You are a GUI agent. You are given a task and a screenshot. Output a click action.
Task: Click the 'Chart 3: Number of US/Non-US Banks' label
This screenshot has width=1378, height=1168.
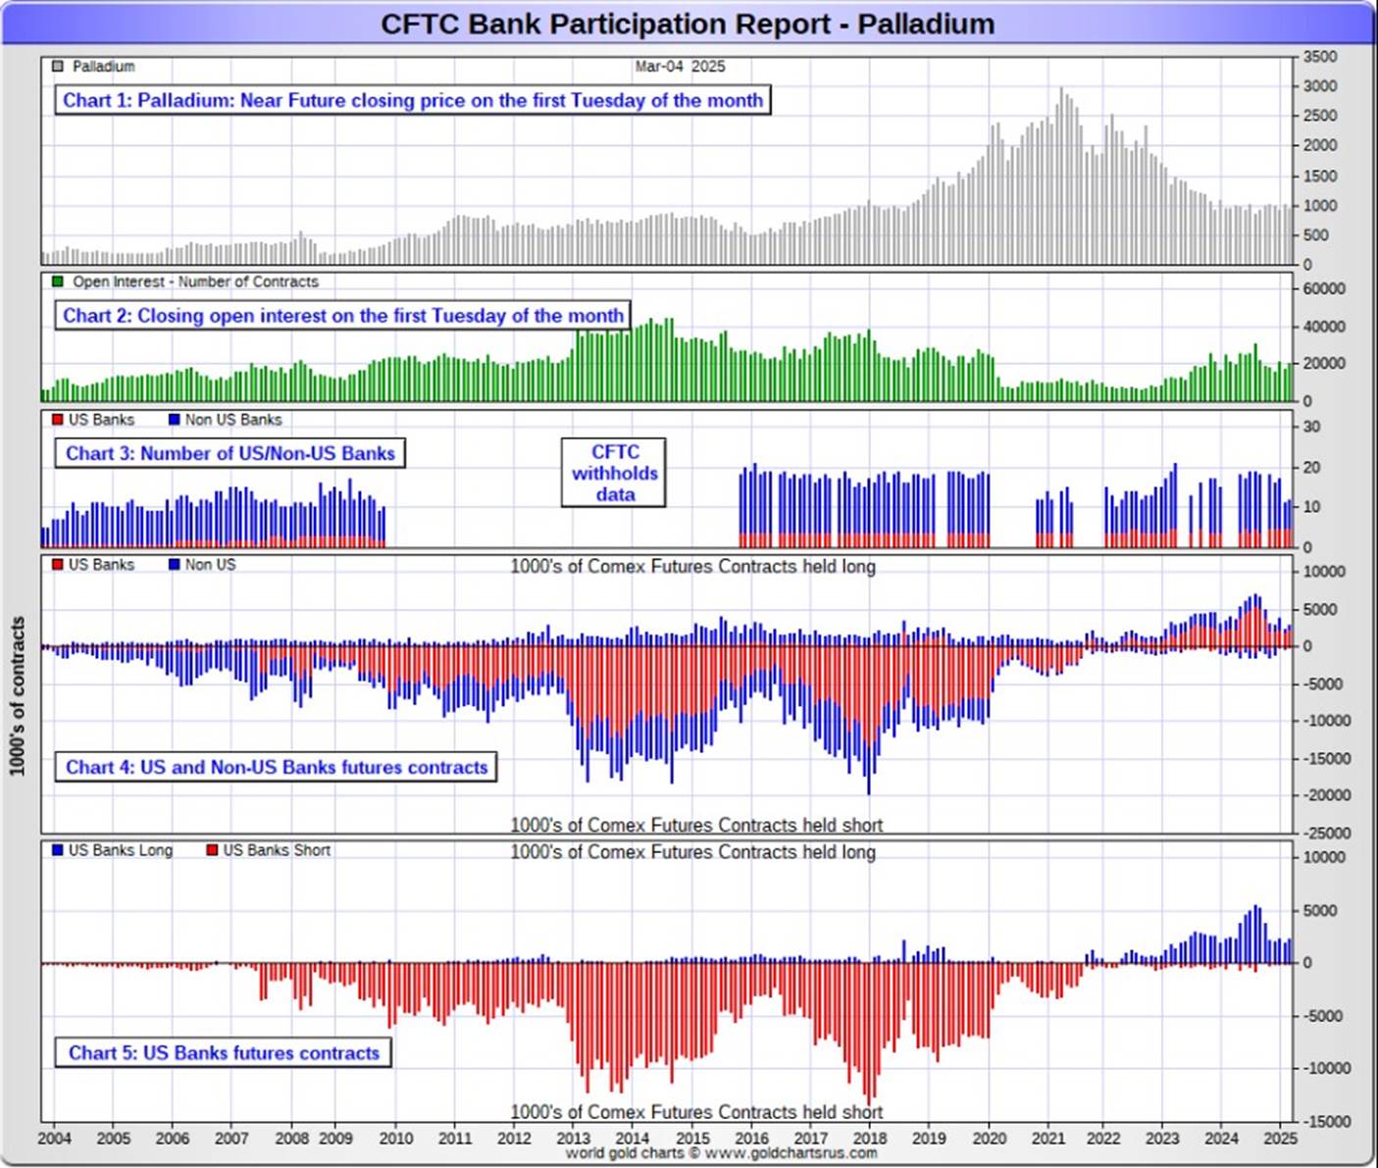click(x=230, y=453)
